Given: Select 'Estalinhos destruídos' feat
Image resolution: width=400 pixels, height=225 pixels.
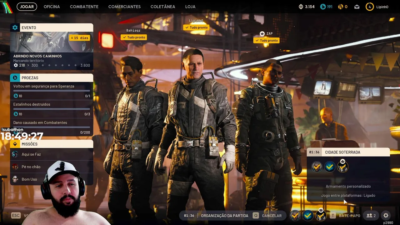Looking at the screenshot, I should 52,109.
